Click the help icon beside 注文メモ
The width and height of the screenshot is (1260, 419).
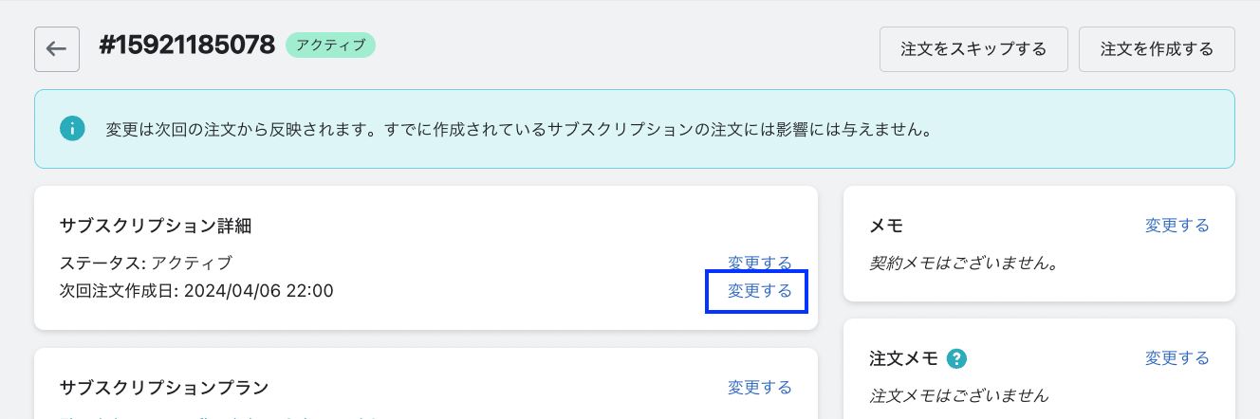pyautogui.click(x=957, y=358)
